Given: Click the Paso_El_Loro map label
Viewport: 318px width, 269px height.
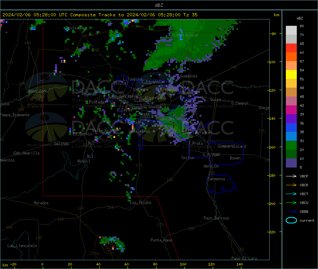Looking at the screenshot, I should click(x=244, y=258).
